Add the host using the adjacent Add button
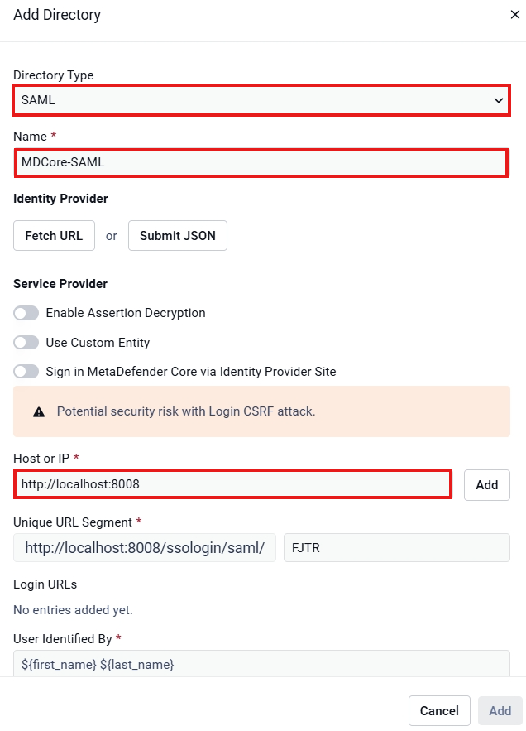The height and width of the screenshot is (731, 526). [x=487, y=485]
